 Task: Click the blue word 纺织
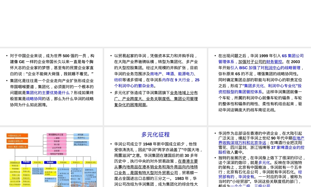coord(118,80)
